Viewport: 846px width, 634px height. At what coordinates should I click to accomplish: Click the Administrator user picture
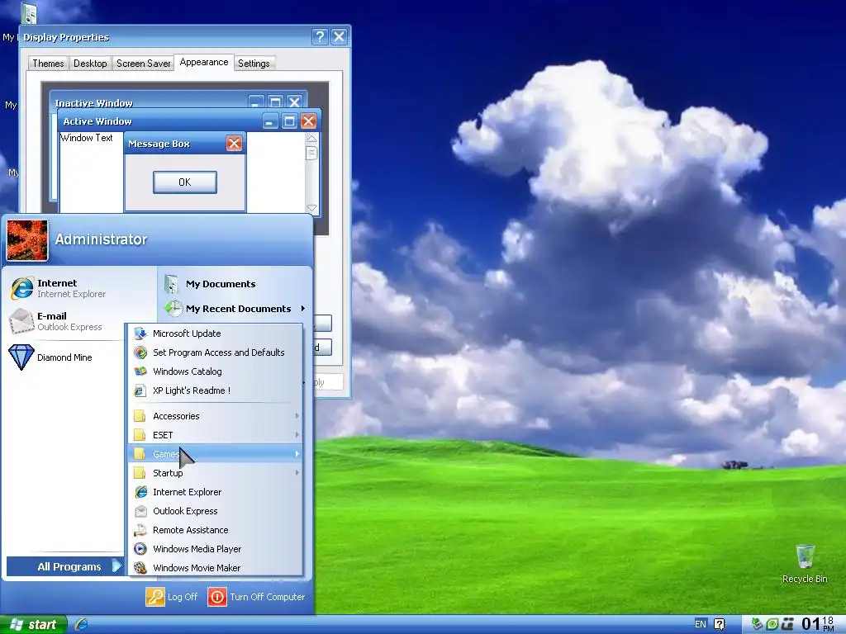(x=27, y=240)
